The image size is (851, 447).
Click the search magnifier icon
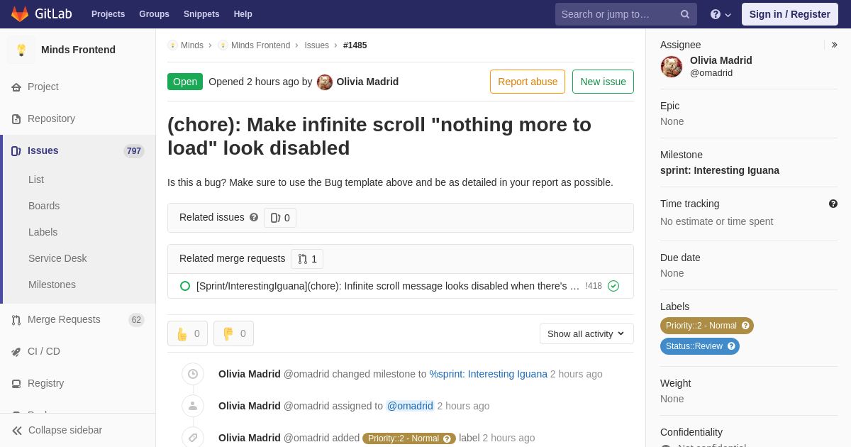coord(685,14)
